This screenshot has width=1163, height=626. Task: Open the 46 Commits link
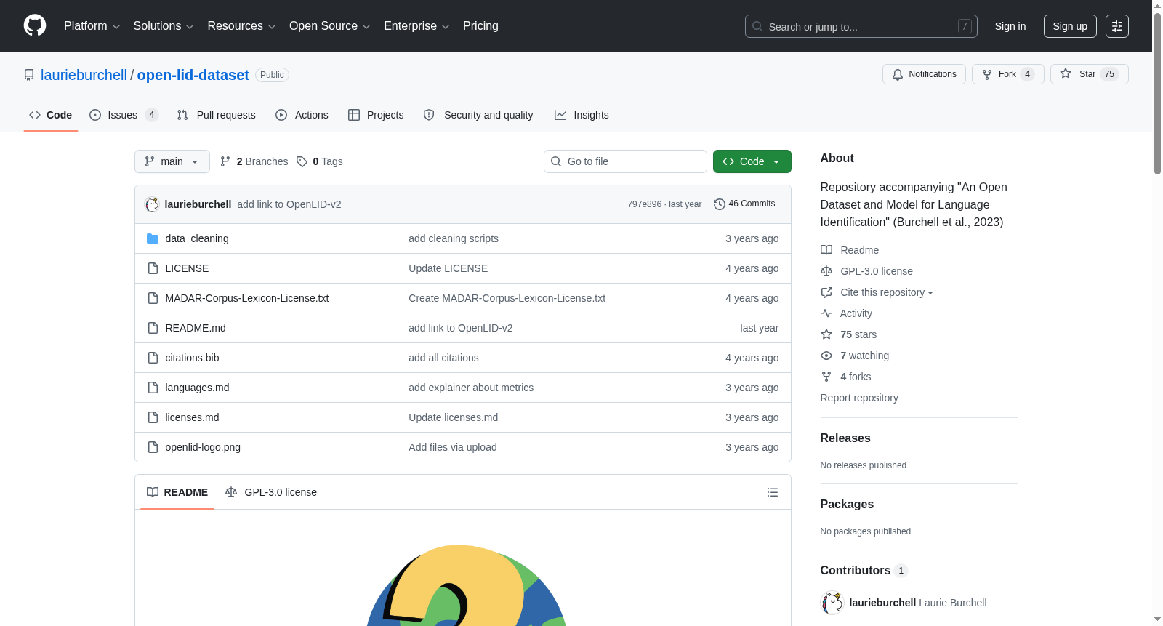[x=744, y=204]
